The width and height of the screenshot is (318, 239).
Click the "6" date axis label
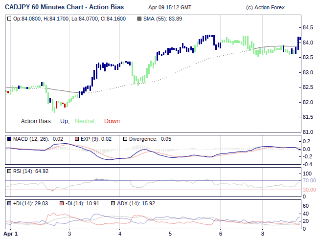(221, 234)
